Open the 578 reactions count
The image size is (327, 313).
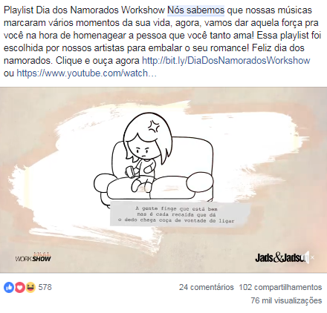click(45, 287)
